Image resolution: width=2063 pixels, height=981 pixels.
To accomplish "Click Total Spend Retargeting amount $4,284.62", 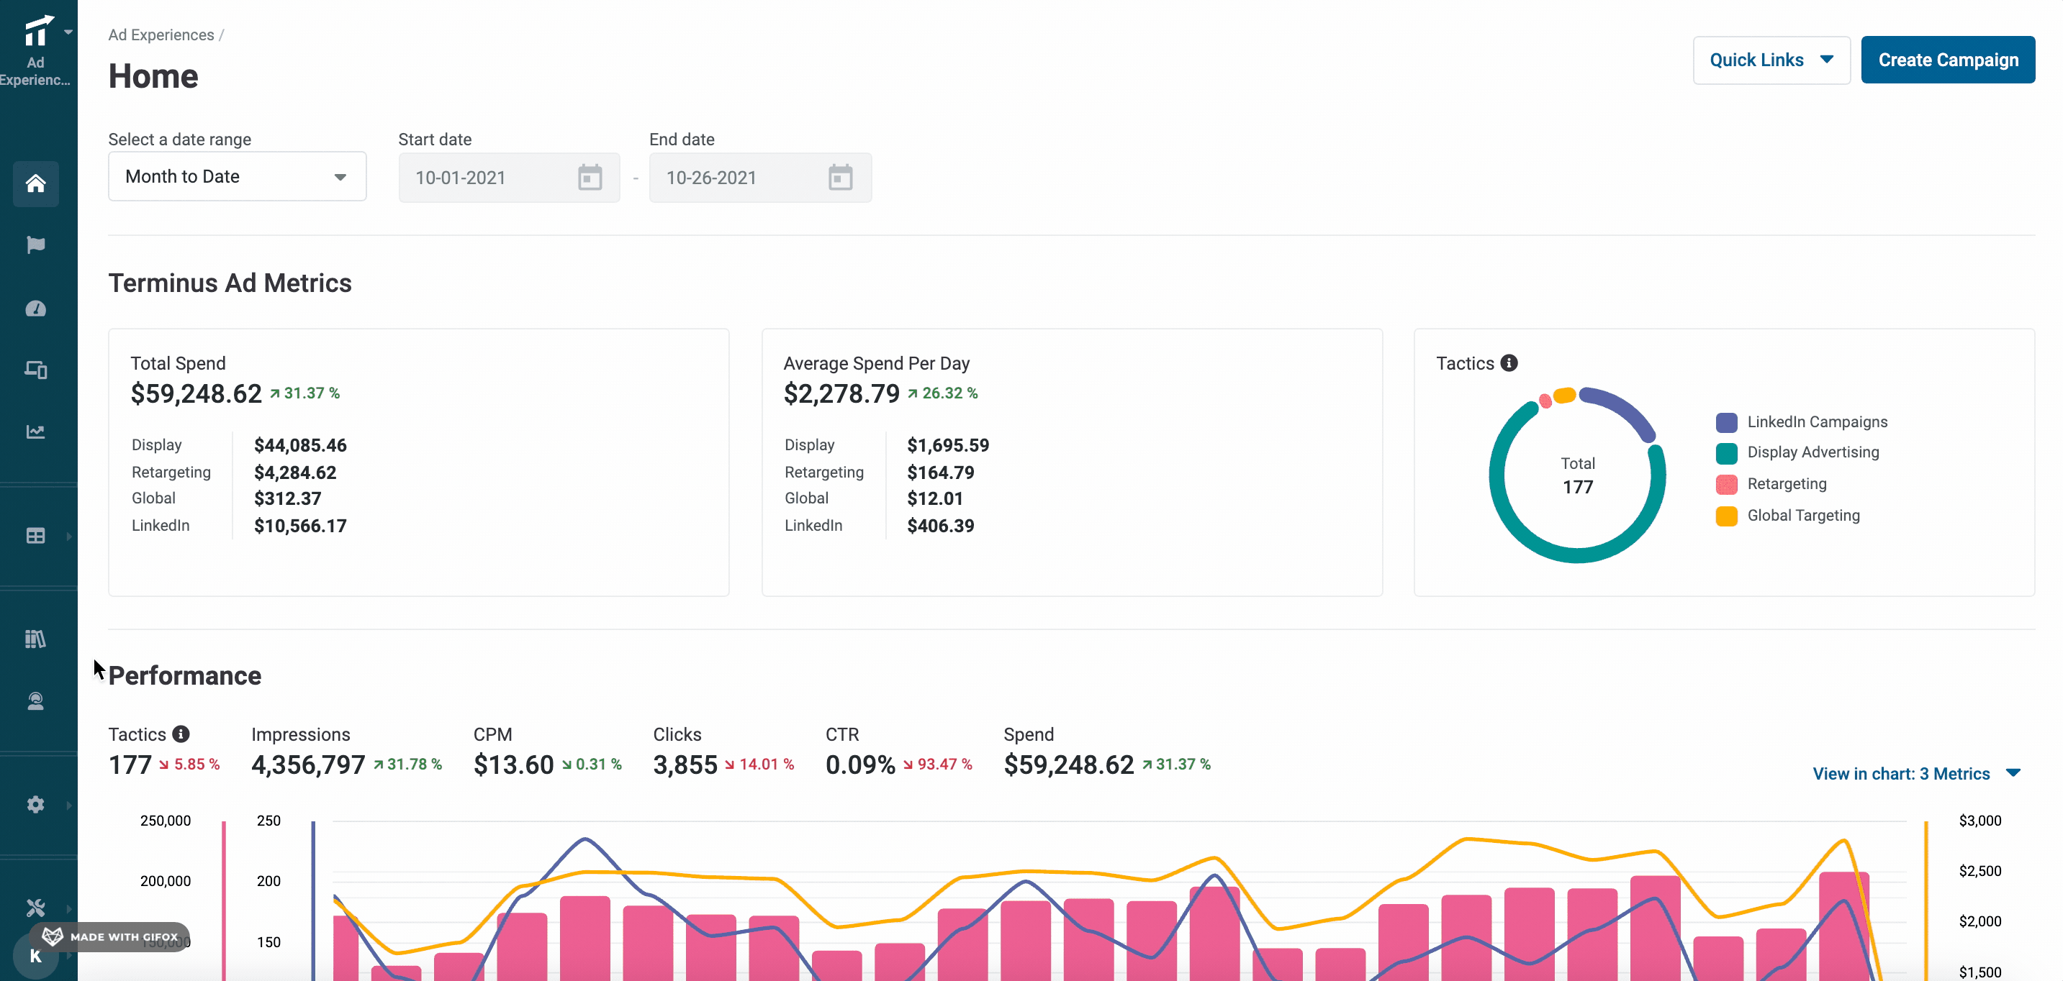I will point(294,473).
